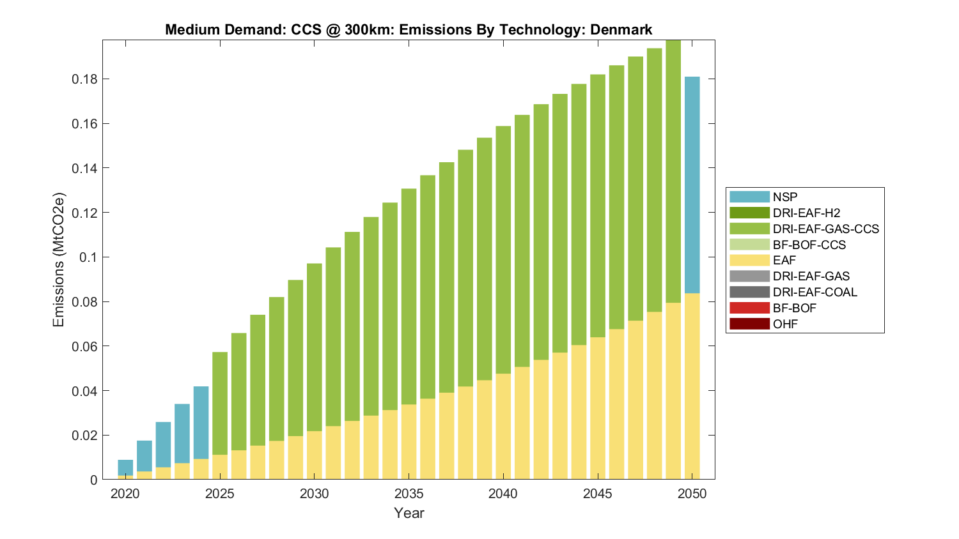Image resolution: width=959 pixels, height=539 pixels.
Task: Click the DRI-EAF-GAS legend label text
Action: (x=811, y=276)
